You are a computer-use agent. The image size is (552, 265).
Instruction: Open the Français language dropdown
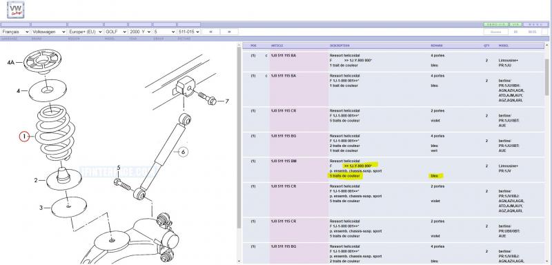15,32
